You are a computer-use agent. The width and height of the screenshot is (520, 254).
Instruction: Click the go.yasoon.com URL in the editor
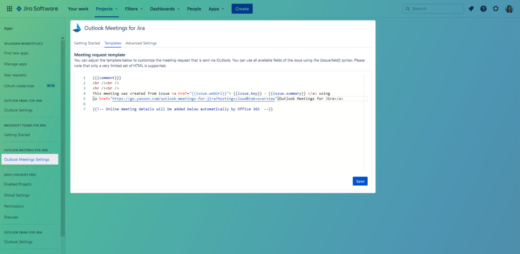pos(194,99)
